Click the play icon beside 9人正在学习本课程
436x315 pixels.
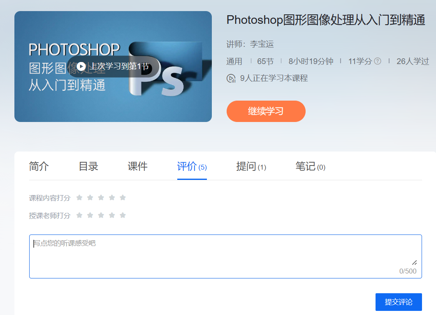pyautogui.click(x=231, y=78)
